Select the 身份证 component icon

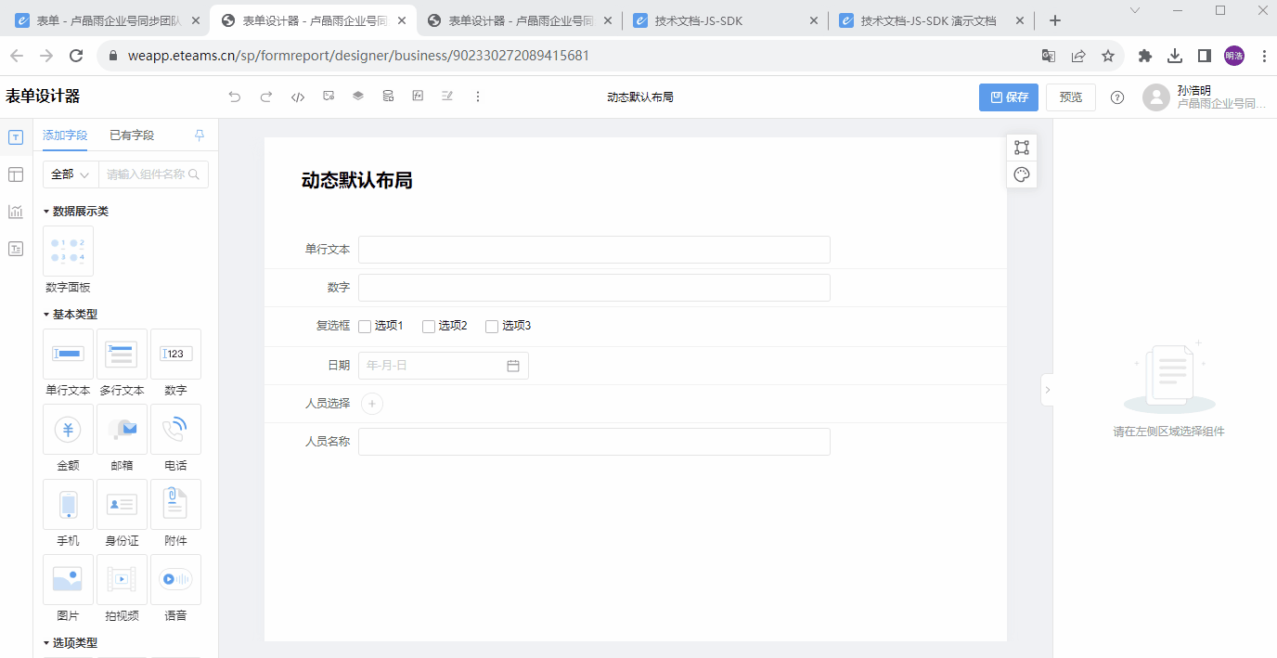pyautogui.click(x=122, y=504)
